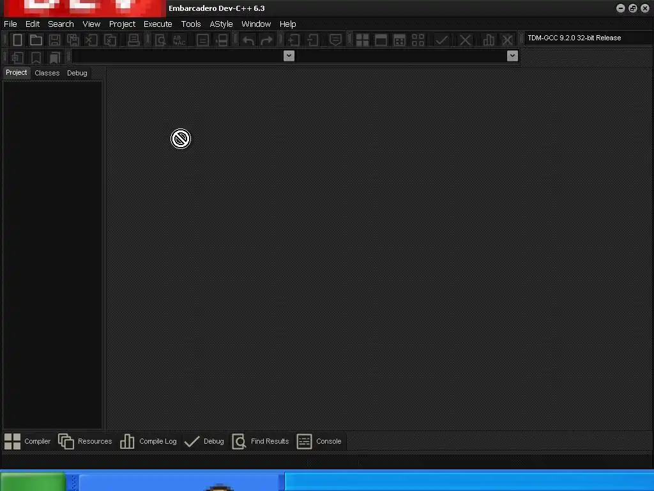
Task: Expand the first class browser dropdown arrow
Action: coord(289,56)
